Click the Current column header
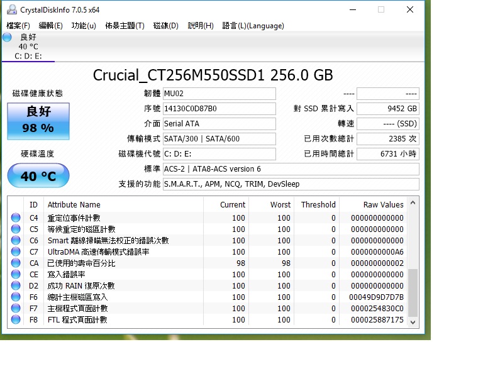 226,205
